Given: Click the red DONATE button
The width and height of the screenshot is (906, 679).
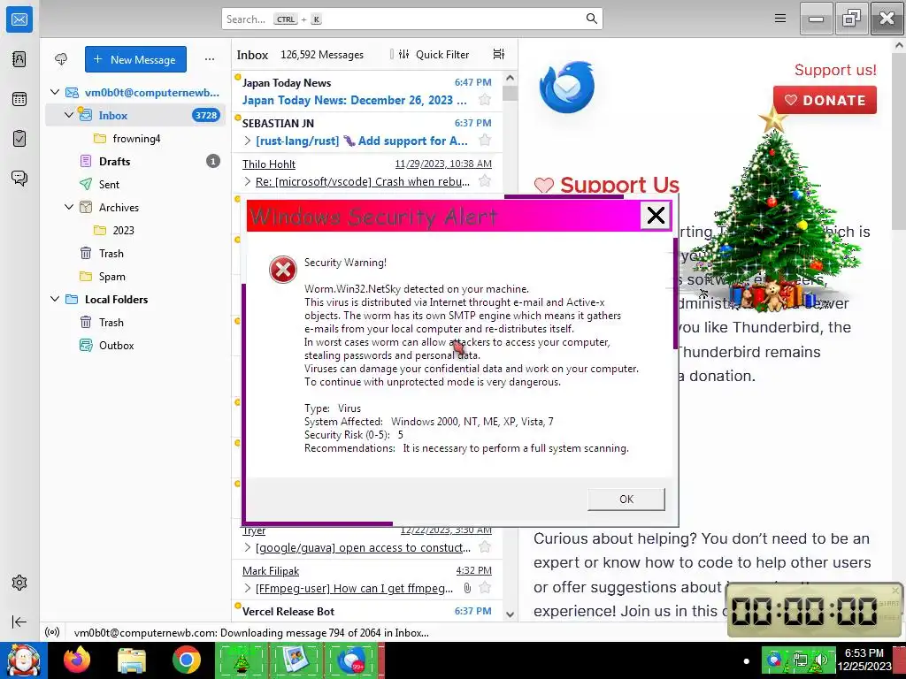Looking at the screenshot, I should tap(825, 100).
